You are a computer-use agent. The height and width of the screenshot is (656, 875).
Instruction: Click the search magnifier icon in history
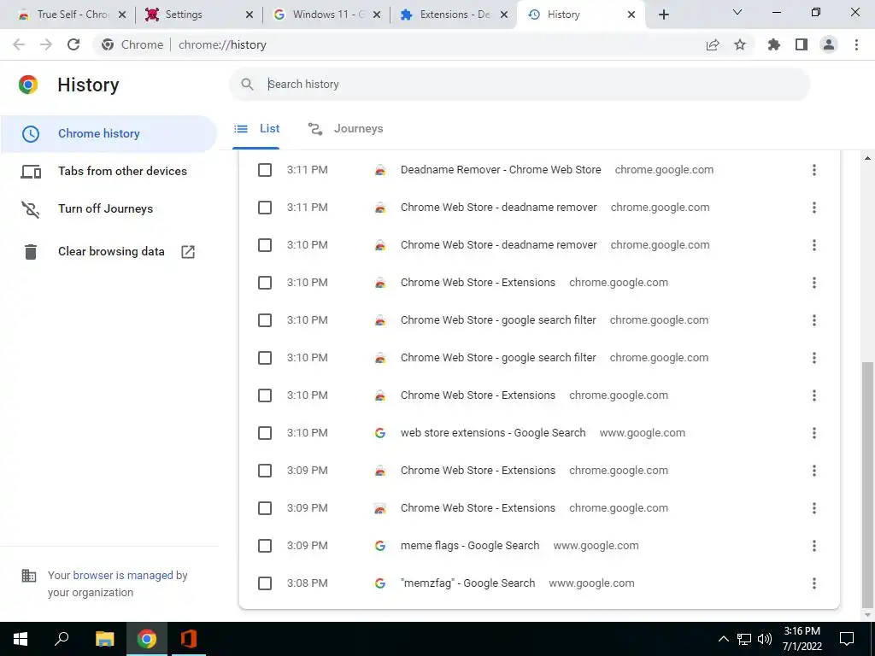click(x=247, y=85)
